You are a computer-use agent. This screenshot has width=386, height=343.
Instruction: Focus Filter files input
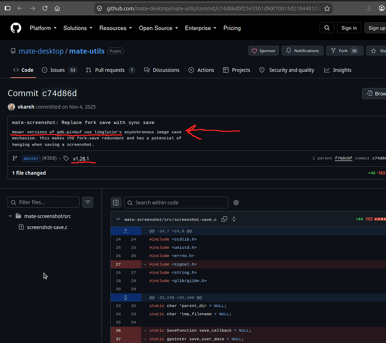43,202
